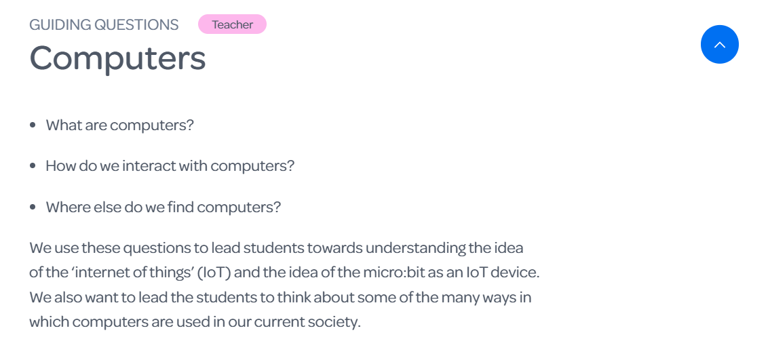This screenshot has height=358, width=768.
Task: Click the pink Teacher badge
Action: click(232, 24)
